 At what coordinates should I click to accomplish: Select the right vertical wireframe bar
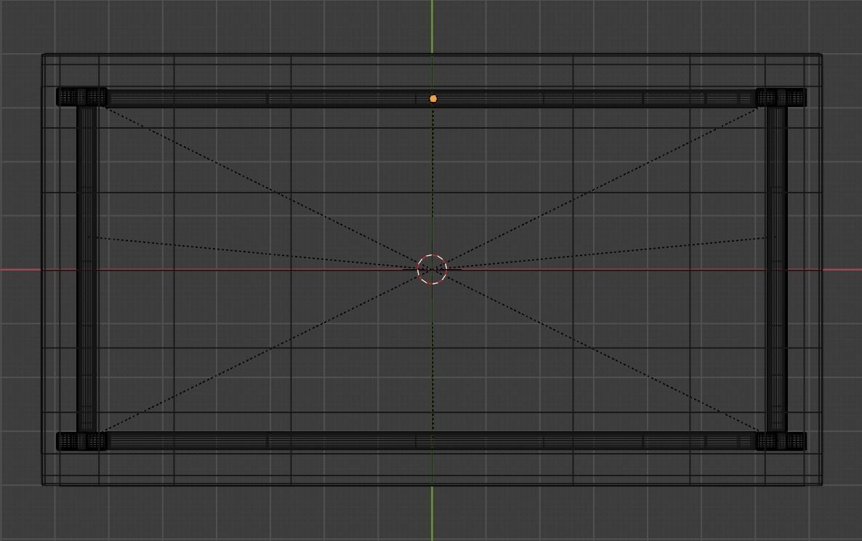click(x=777, y=269)
